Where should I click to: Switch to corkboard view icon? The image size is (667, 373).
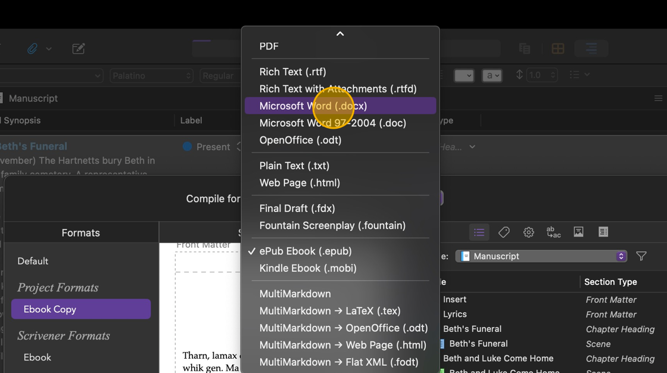[x=558, y=48]
